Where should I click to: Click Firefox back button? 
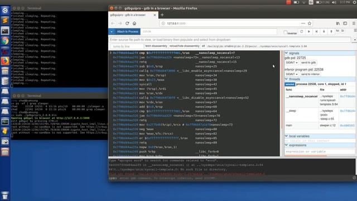[x=113, y=23]
